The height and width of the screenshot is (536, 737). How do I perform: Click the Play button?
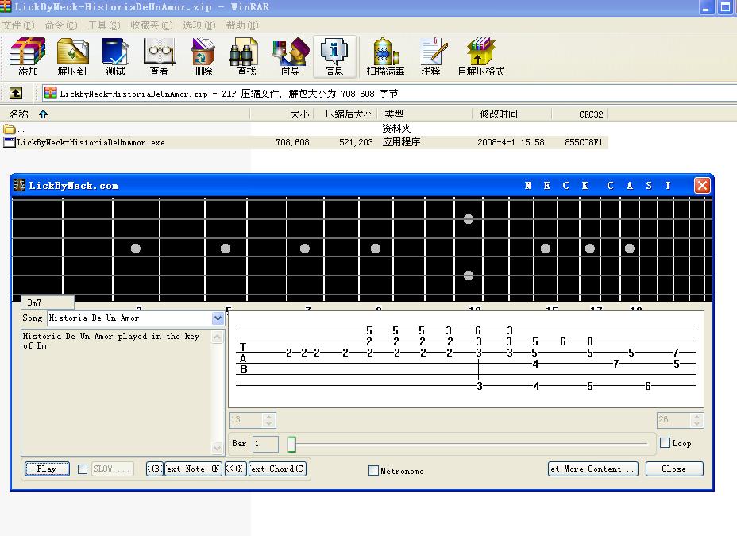(47, 469)
